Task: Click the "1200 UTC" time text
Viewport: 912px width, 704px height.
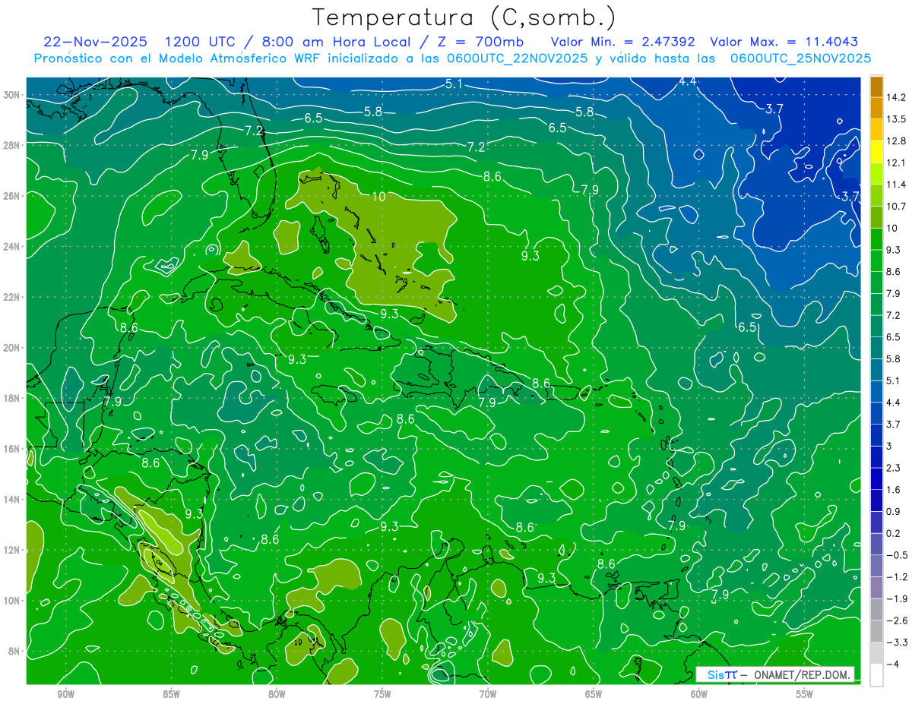Action: tap(199, 43)
